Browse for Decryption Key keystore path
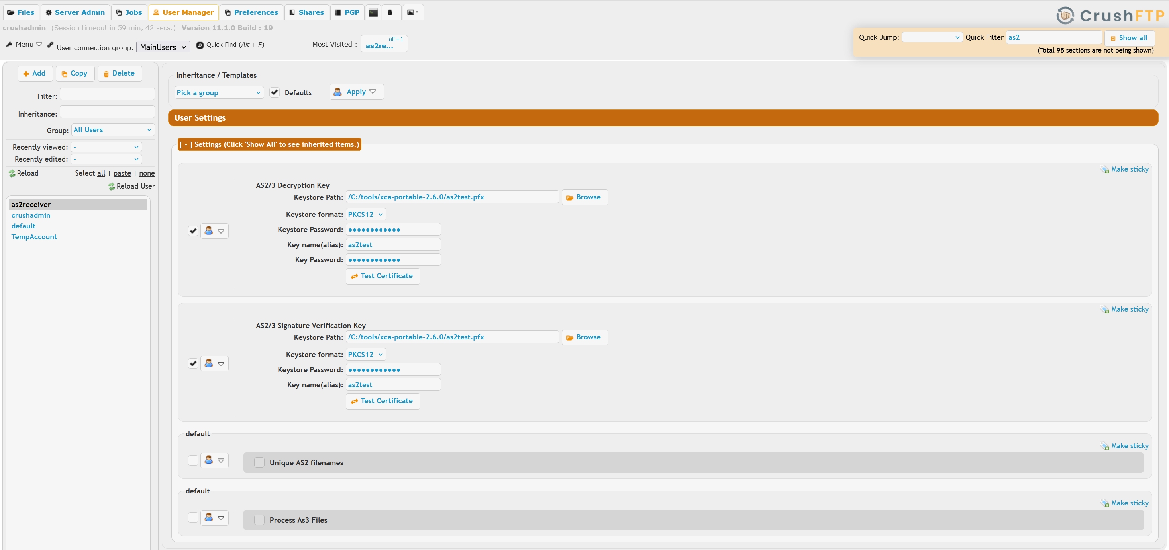The image size is (1169, 550). [x=584, y=197]
